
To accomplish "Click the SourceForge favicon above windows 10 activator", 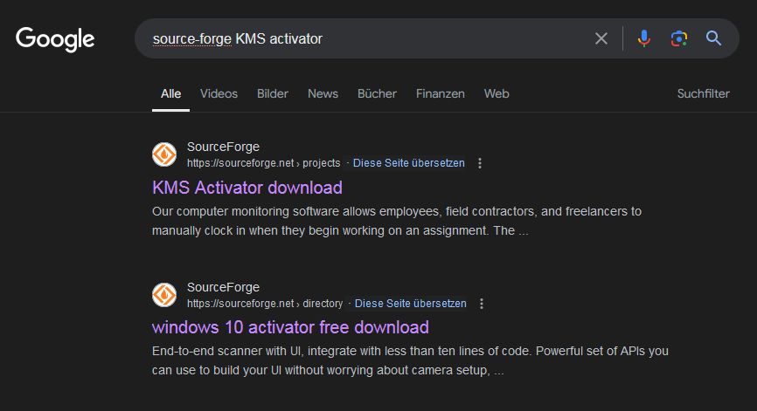I will point(164,295).
